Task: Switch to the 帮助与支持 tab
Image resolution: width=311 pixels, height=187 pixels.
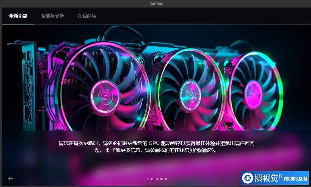Action: pos(53,16)
